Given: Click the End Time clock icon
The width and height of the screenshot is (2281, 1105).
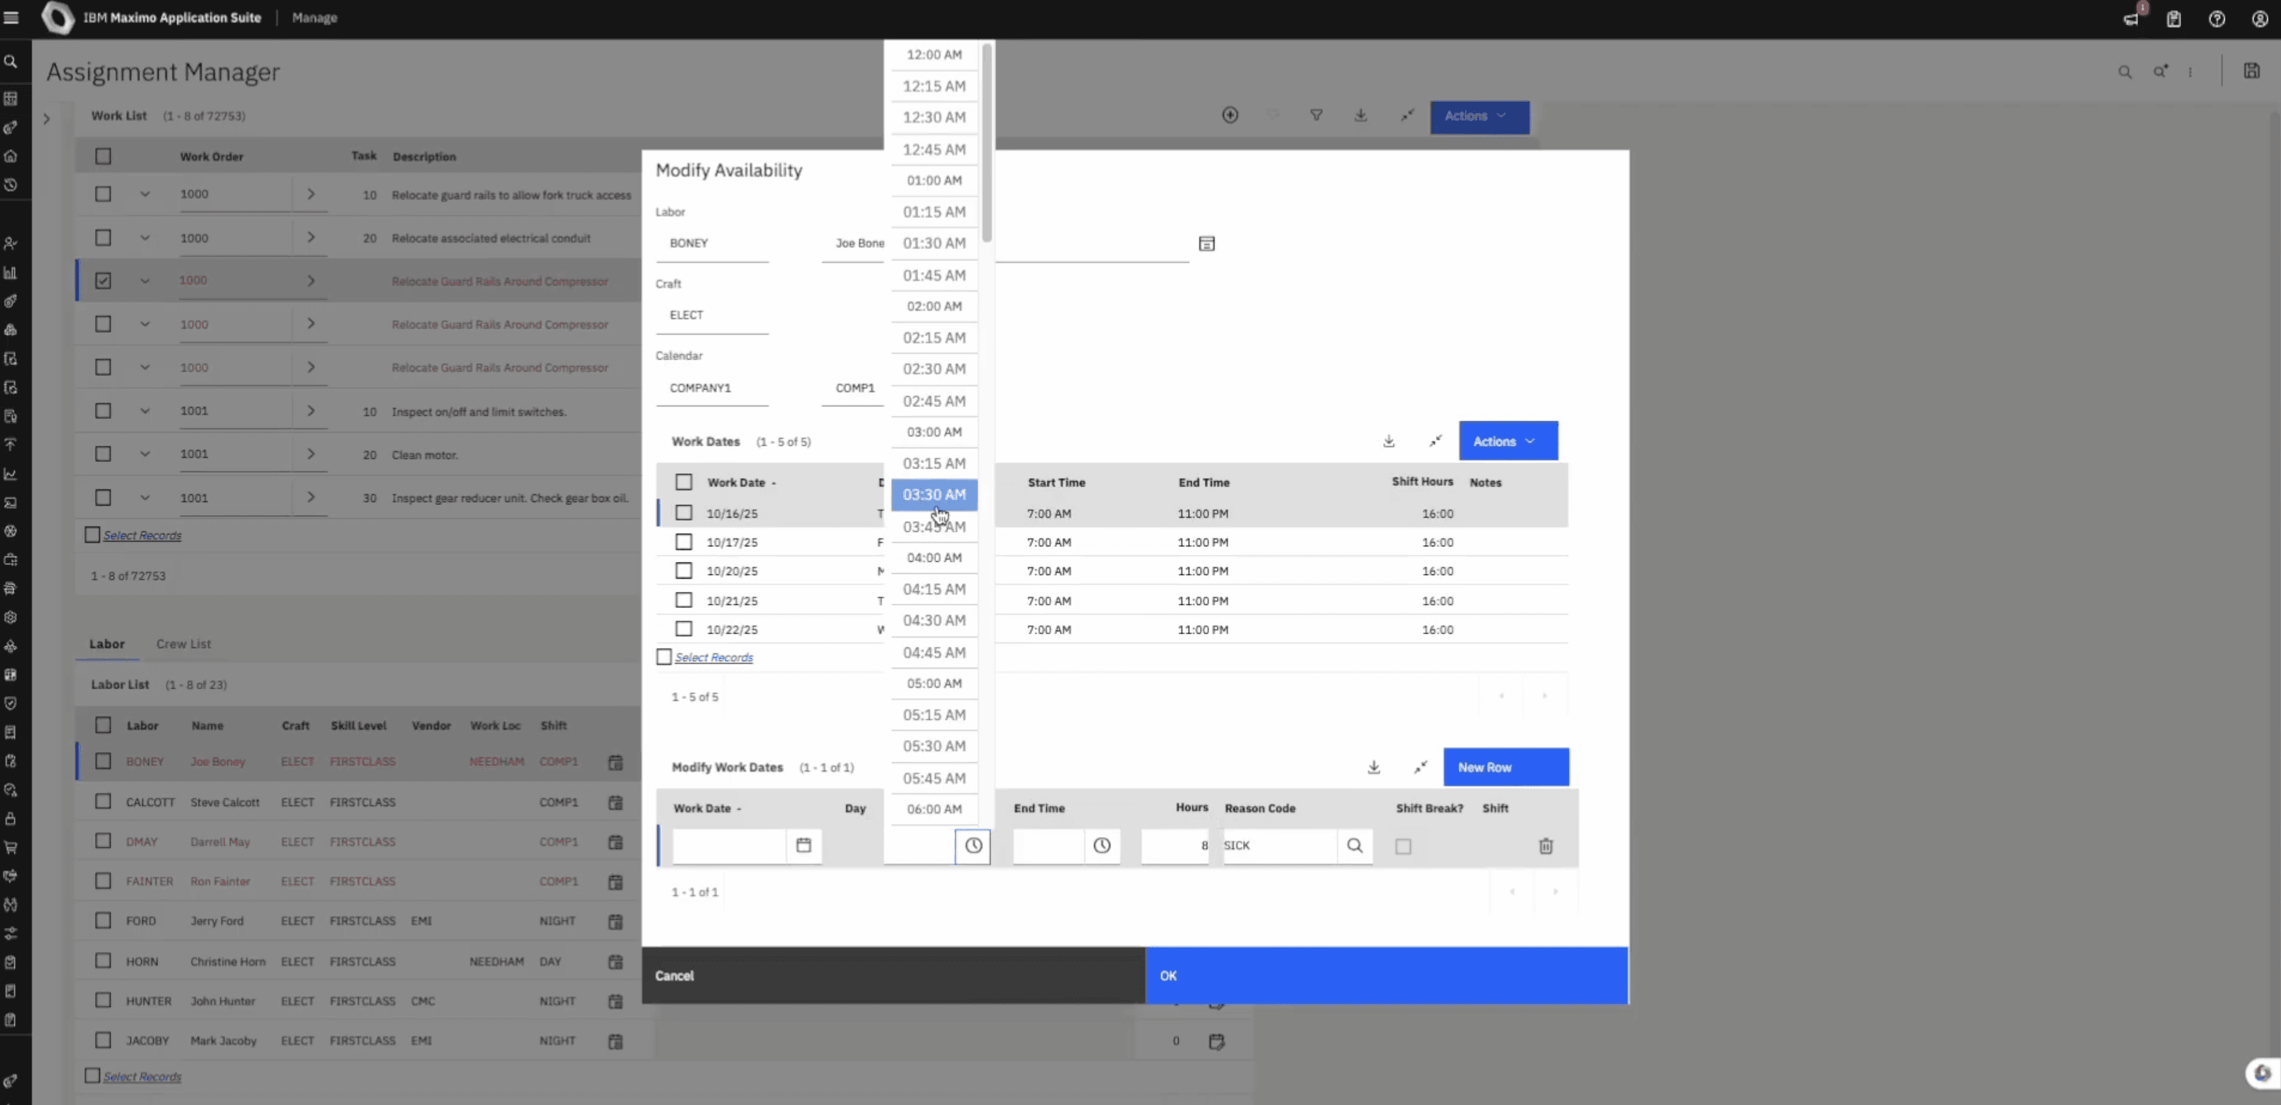Looking at the screenshot, I should tap(1102, 845).
